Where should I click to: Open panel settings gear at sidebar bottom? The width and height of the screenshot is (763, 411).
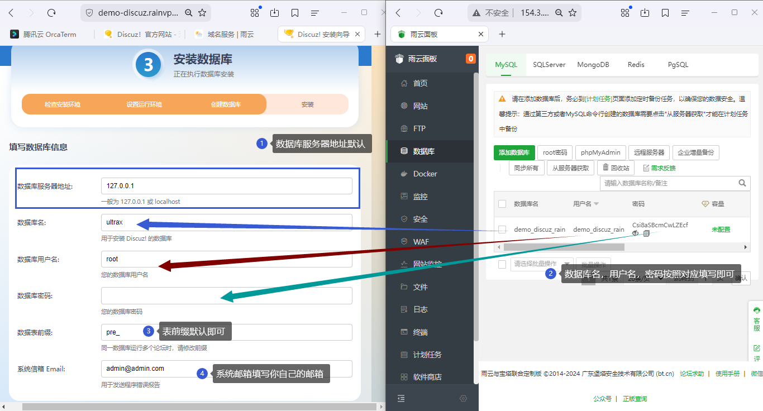(463, 398)
